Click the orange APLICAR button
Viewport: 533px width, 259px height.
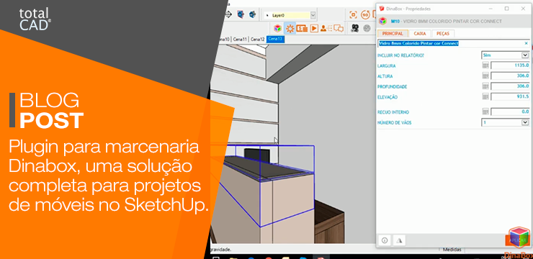516,240
